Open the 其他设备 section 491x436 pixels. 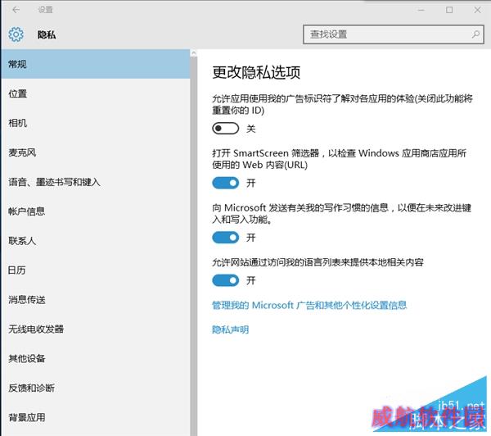96,358
